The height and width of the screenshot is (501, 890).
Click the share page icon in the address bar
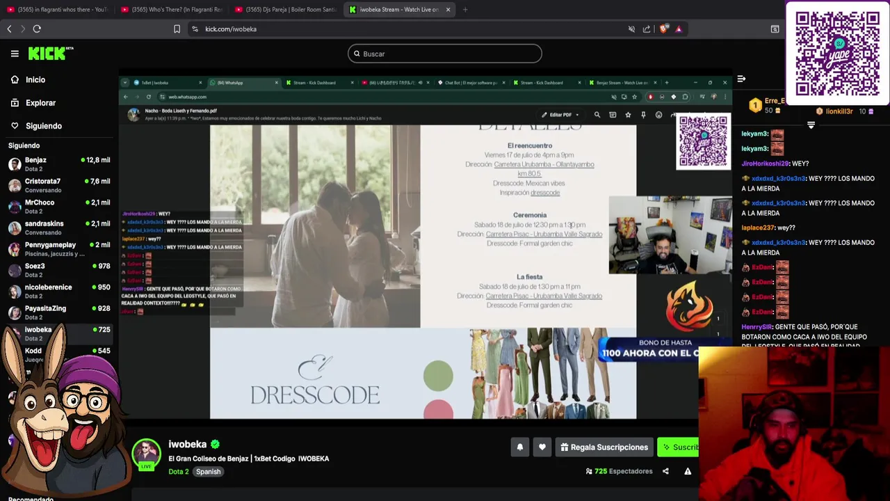(x=647, y=29)
